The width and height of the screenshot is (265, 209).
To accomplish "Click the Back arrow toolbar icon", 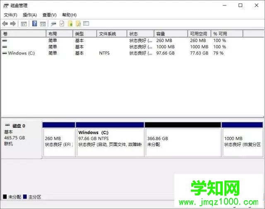I will pyautogui.click(x=5, y=24).
